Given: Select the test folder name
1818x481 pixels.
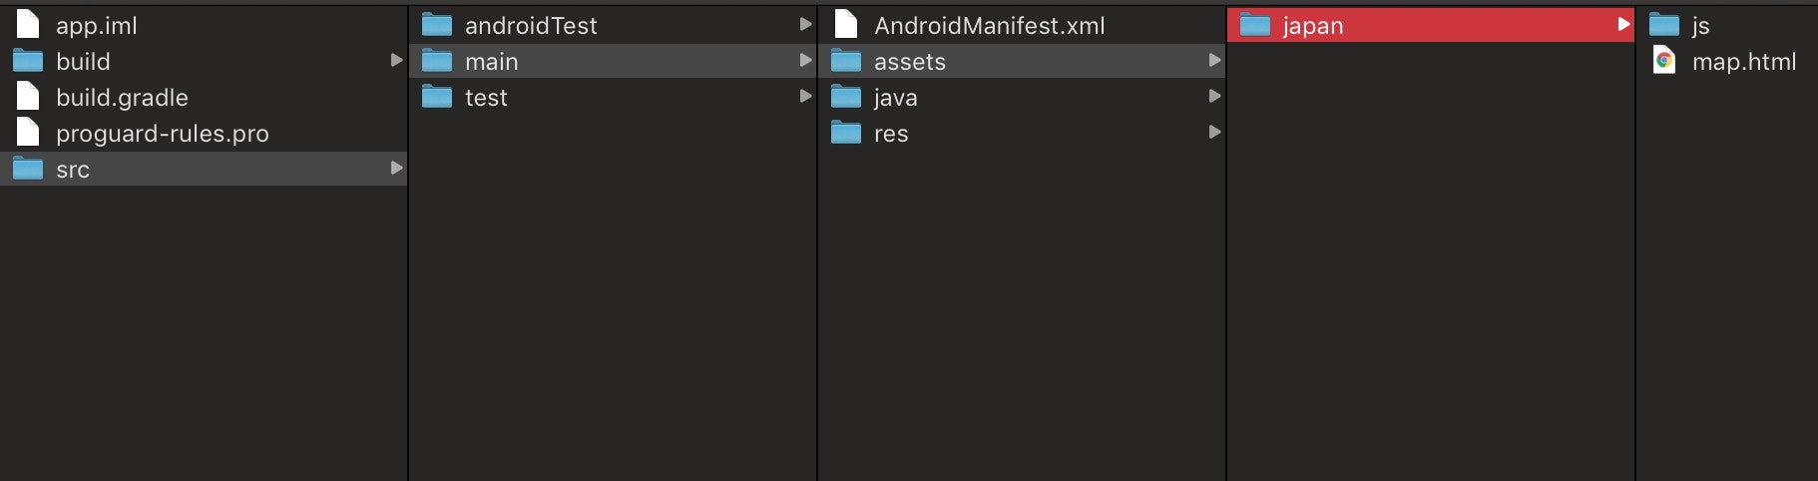Looking at the screenshot, I should point(486,98).
